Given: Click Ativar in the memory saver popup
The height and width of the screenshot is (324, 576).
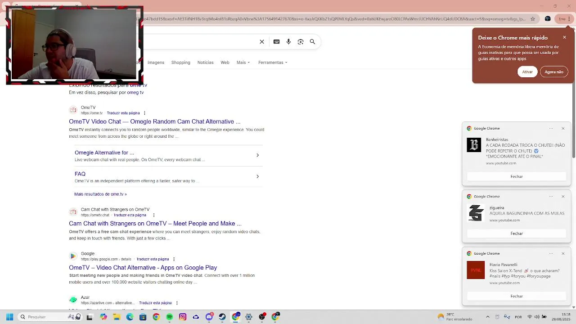Looking at the screenshot, I should click(527, 72).
